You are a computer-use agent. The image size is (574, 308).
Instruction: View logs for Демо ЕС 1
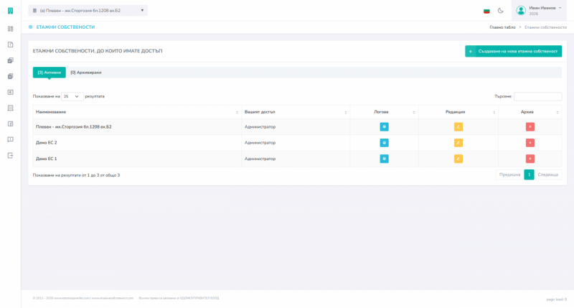click(384, 159)
